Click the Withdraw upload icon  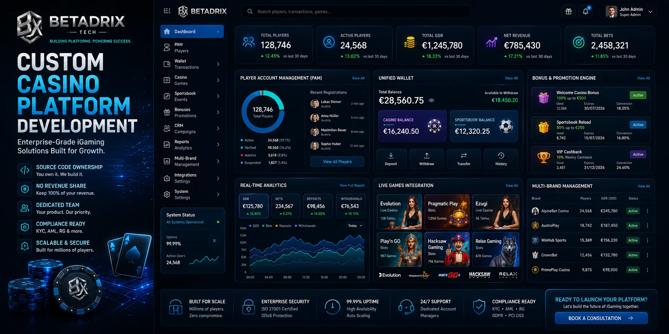click(427, 155)
